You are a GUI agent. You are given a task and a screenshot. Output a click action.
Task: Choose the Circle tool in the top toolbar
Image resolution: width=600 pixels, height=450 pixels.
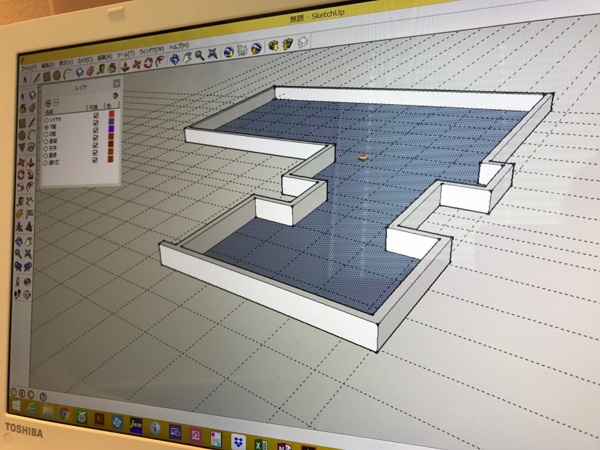57,75
